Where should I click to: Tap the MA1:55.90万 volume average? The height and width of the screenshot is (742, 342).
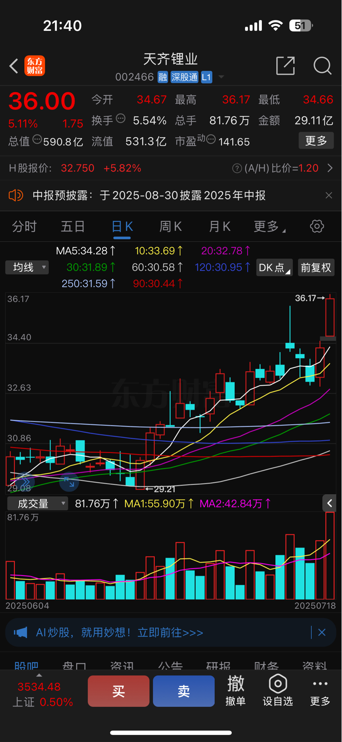click(x=159, y=504)
